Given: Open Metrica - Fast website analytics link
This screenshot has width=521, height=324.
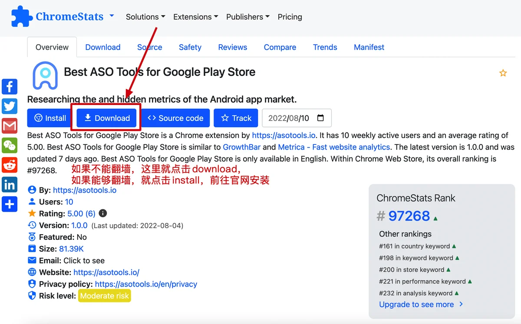Looking at the screenshot, I should pyautogui.click(x=334, y=147).
